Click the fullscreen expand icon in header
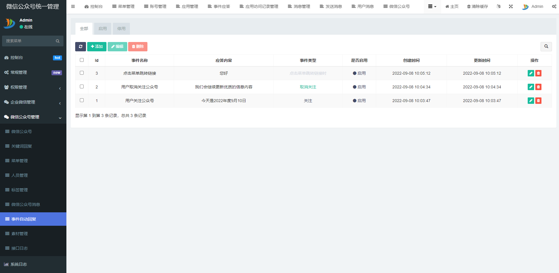559x273 pixels. 511,6
